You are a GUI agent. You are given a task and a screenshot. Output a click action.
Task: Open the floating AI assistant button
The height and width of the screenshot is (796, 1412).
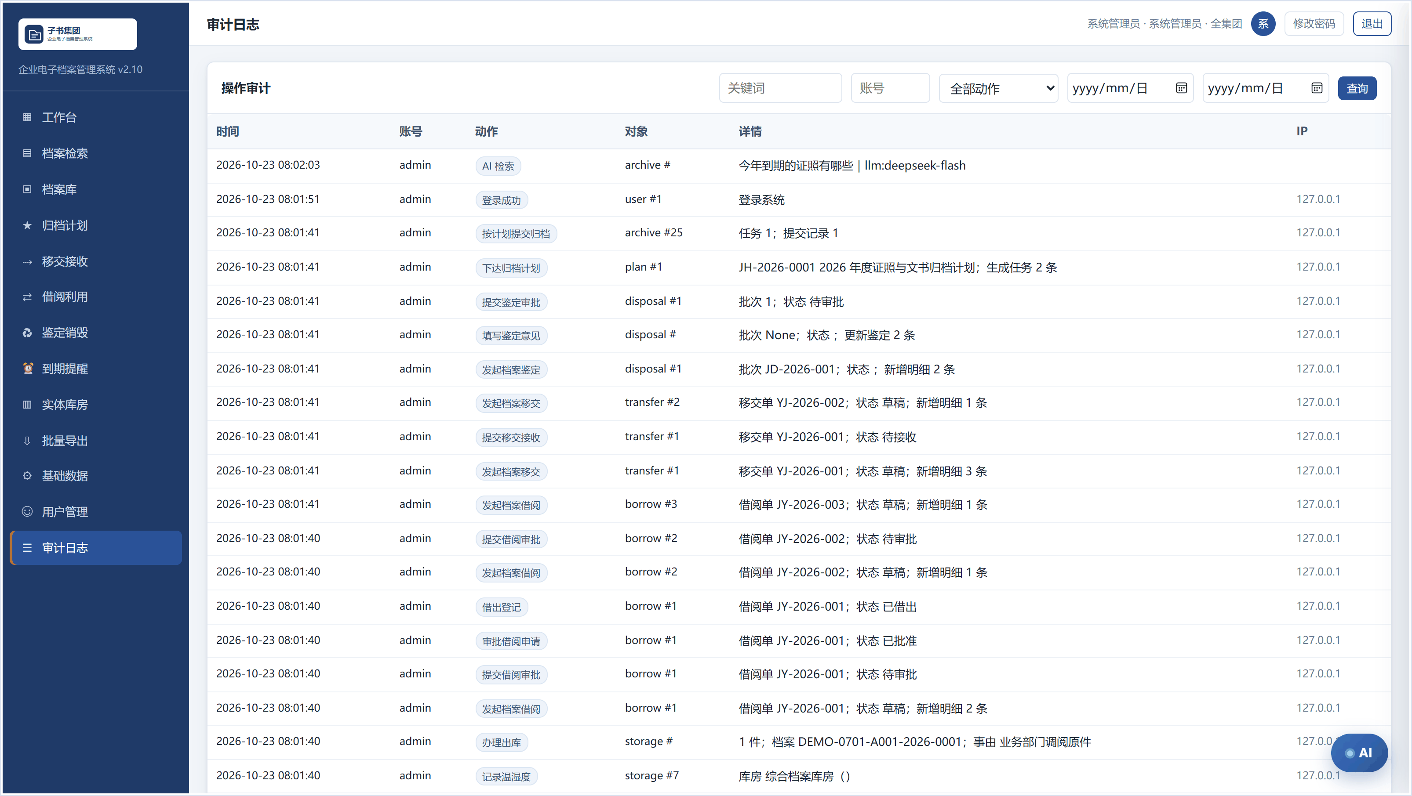click(1359, 753)
